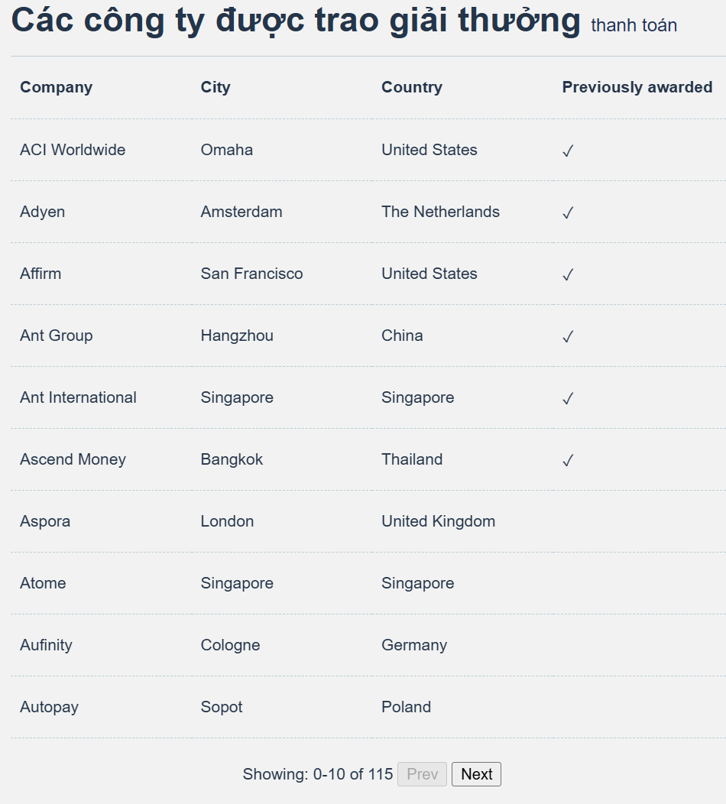Click the Atome company cell
726x804 pixels.
click(x=43, y=583)
